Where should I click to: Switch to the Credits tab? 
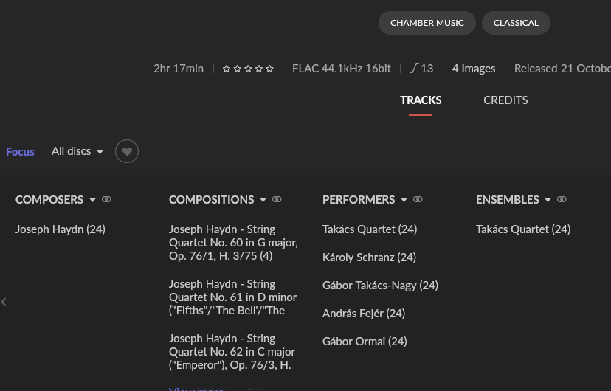click(x=505, y=100)
